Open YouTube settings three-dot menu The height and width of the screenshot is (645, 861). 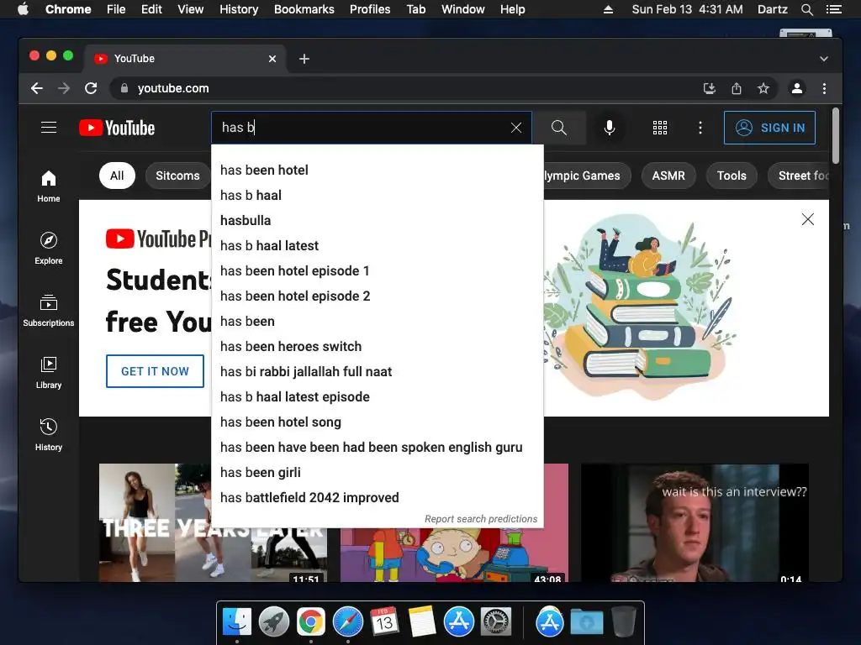700,128
